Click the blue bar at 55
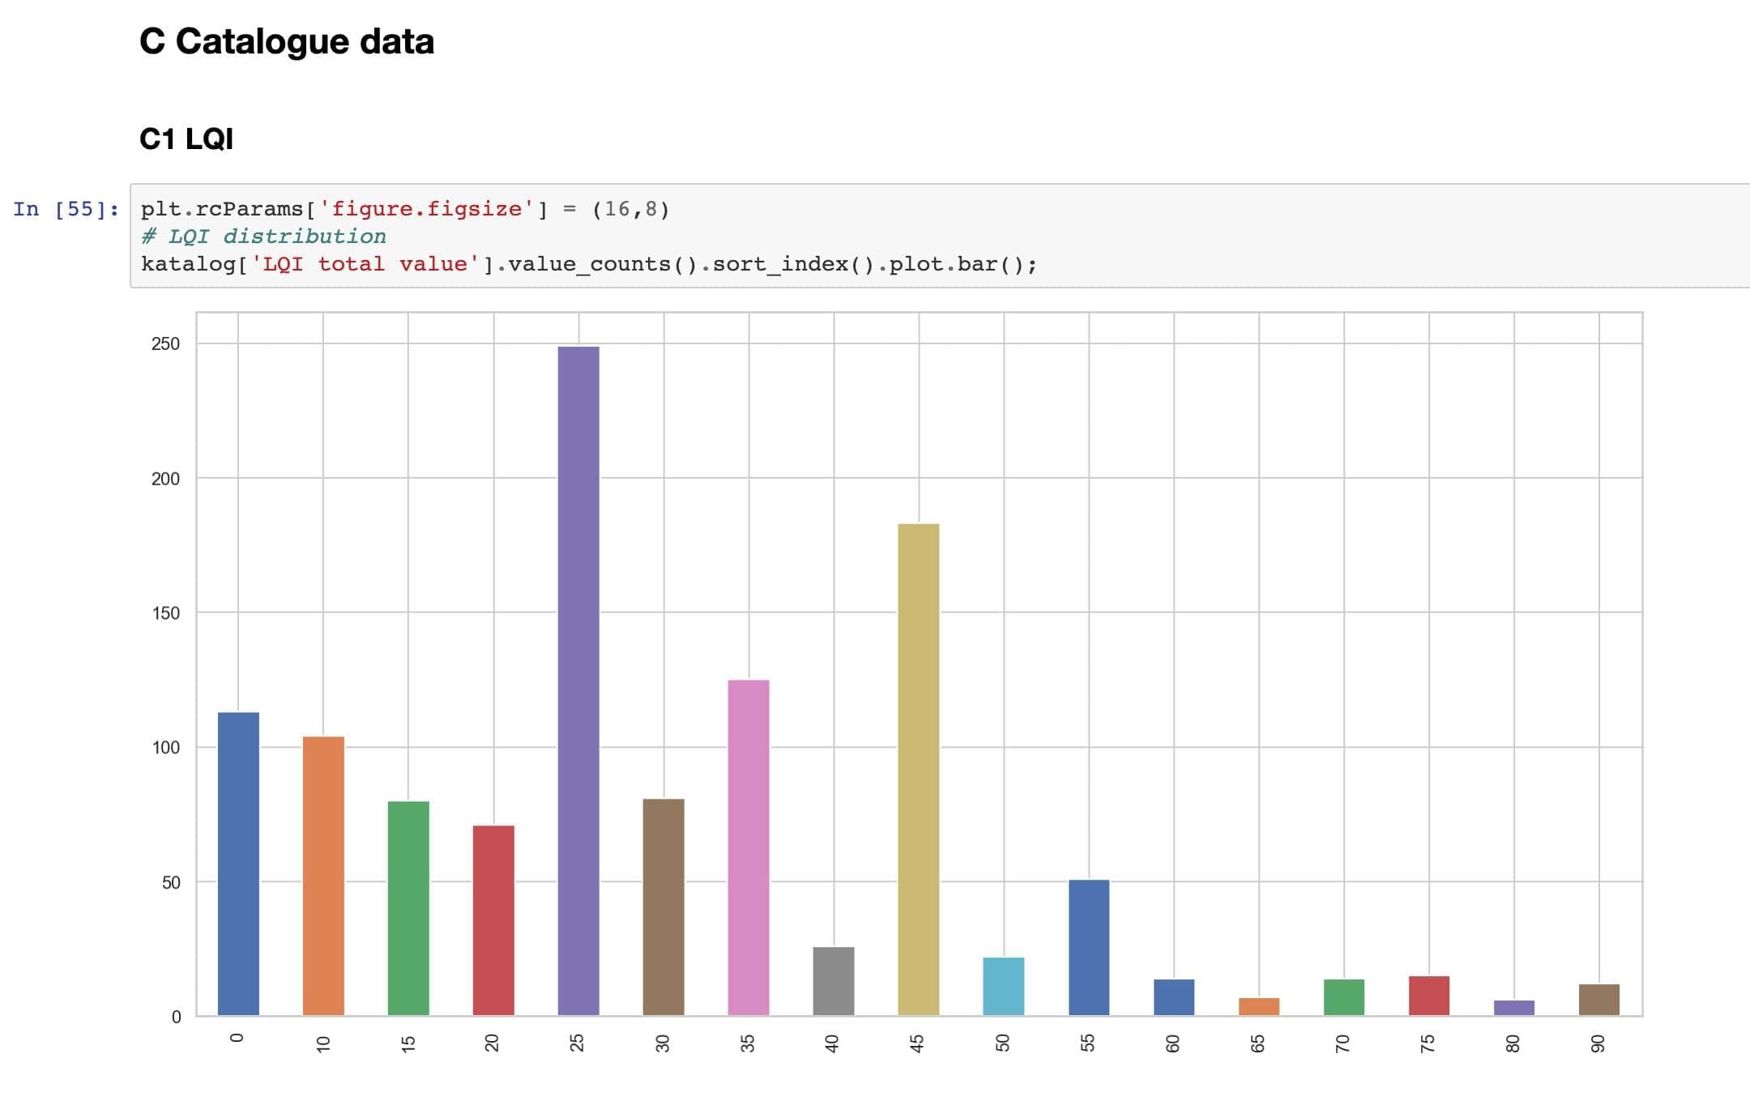 (x=1089, y=947)
